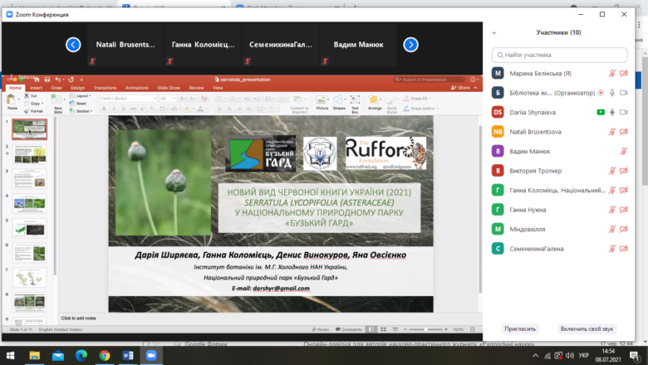Open the Layout dropdown in ribbon
The width and height of the screenshot is (648, 365).
click(81, 96)
